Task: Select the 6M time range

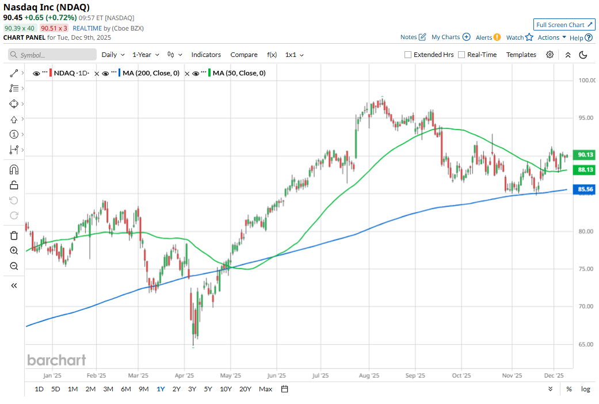Action: (x=125, y=389)
